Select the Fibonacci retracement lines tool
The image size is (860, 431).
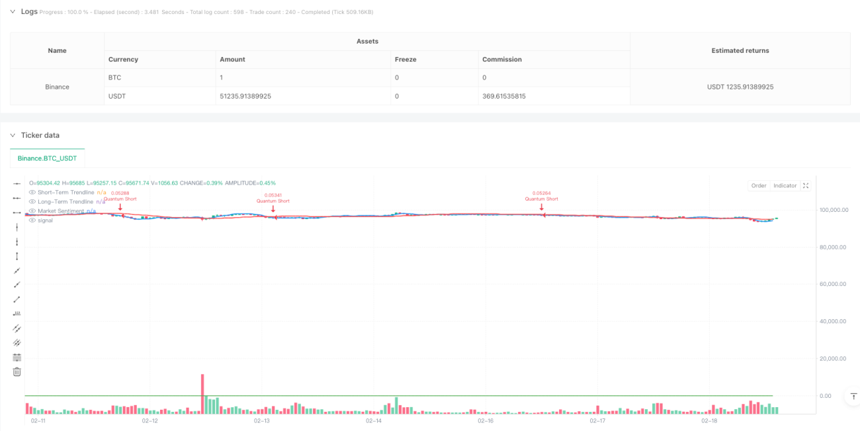point(17,358)
